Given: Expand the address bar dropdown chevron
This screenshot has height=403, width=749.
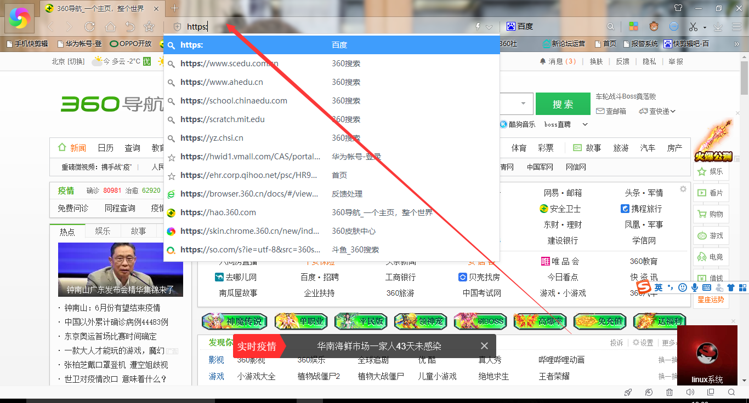Looking at the screenshot, I should 489,26.
